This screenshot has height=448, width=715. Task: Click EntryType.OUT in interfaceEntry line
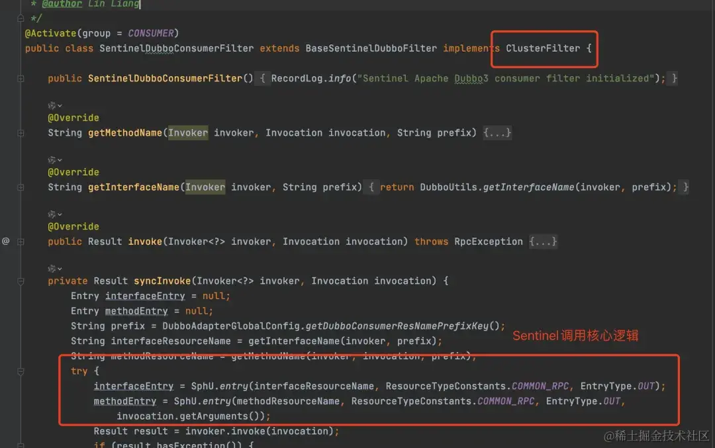618,386
